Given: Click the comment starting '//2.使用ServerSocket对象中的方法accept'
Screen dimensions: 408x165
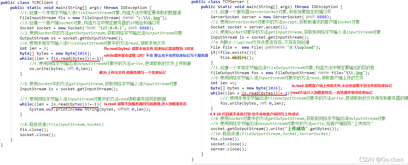Looking at the screenshot, I should pos(285,22).
